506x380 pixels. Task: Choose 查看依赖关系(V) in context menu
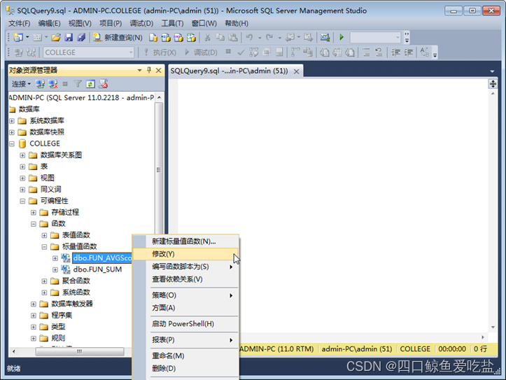tap(185, 279)
